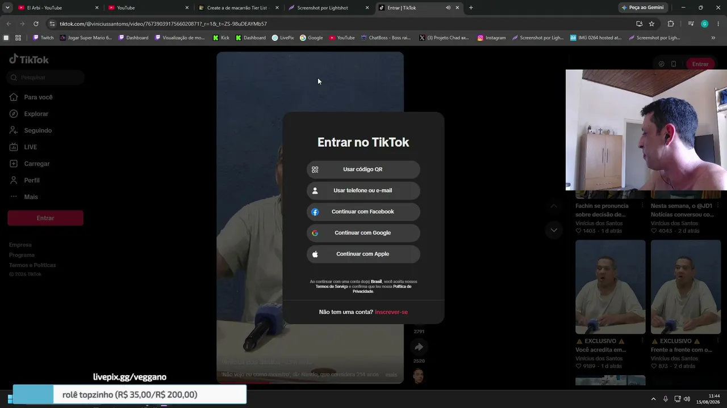
Task: Open options for 'Você acredita em...' video
Action: (x=642, y=341)
